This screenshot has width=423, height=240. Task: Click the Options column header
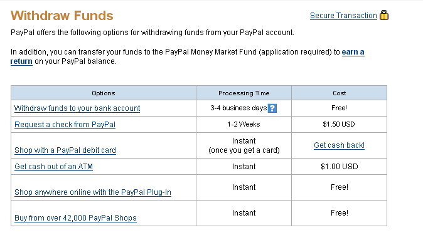coord(104,93)
